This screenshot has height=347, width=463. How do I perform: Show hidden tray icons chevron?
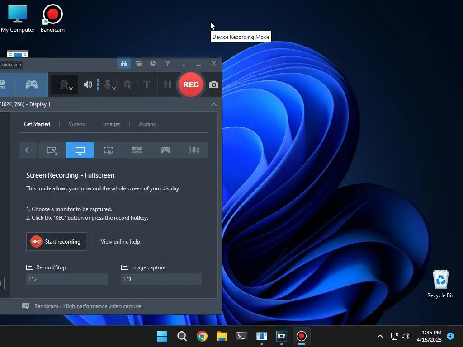(380, 336)
